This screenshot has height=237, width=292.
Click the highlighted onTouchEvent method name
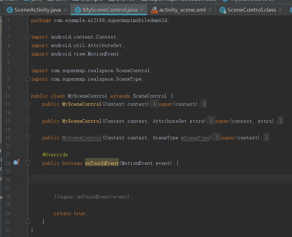[x=102, y=163]
